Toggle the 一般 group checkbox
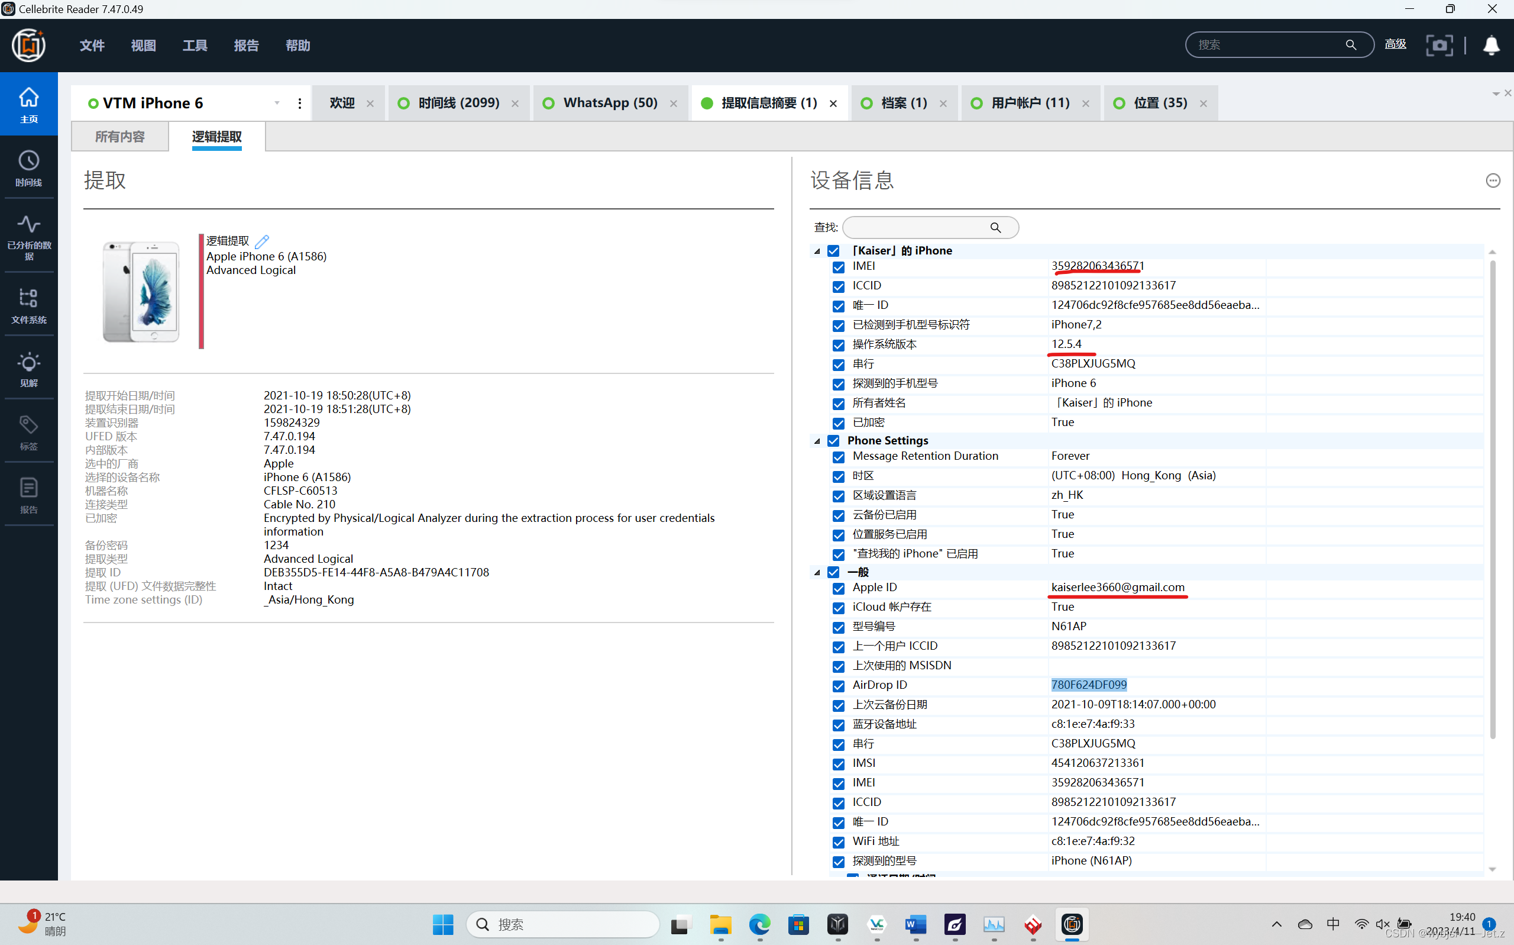Image resolution: width=1514 pixels, height=945 pixels. (833, 572)
